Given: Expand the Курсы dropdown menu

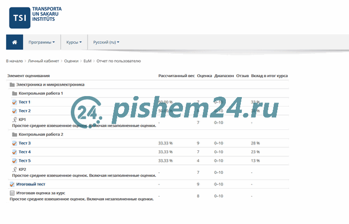Looking at the screenshot, I should click(74, 42).
